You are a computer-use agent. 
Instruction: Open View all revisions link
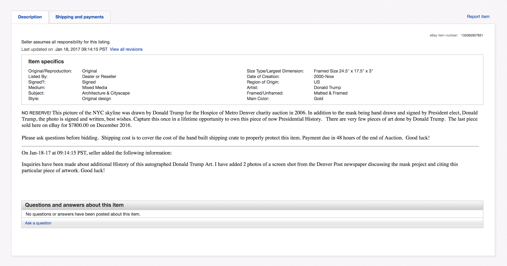[126, 49]
